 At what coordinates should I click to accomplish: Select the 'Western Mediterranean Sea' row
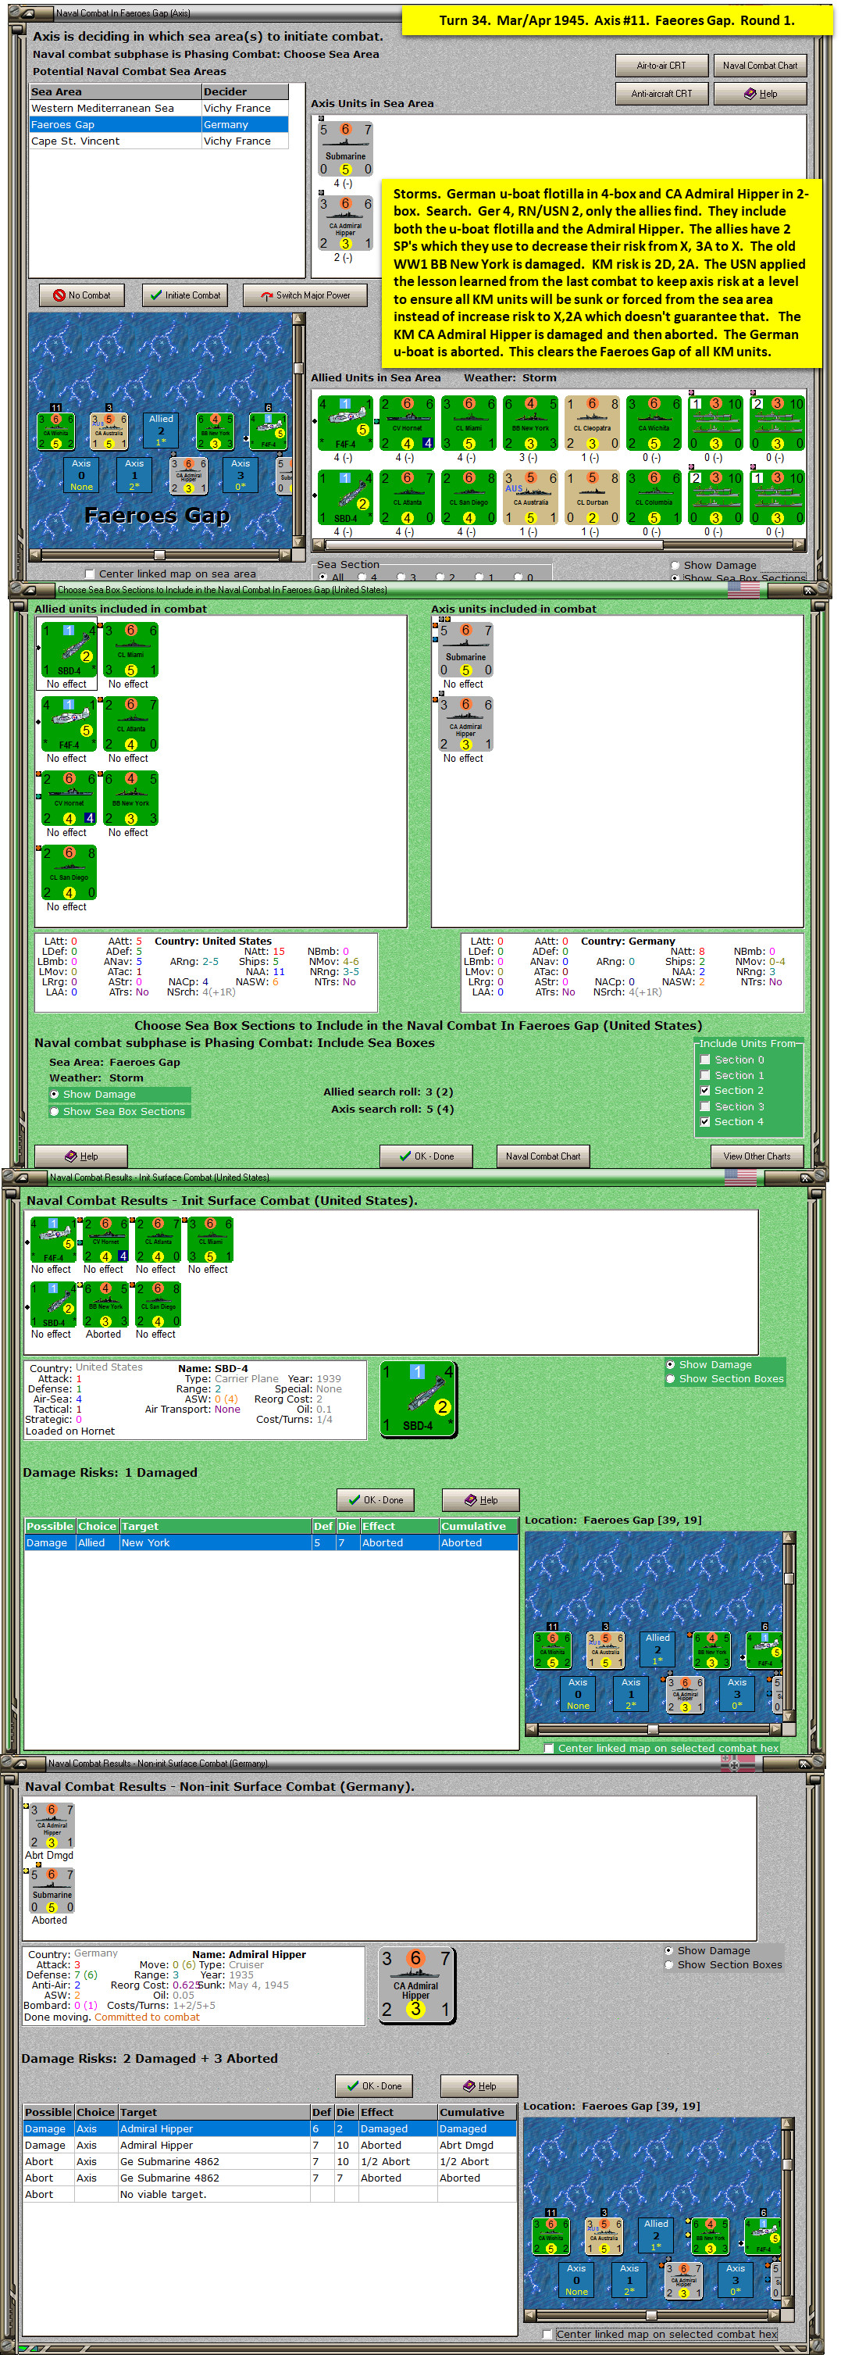(x=160, y=108)
